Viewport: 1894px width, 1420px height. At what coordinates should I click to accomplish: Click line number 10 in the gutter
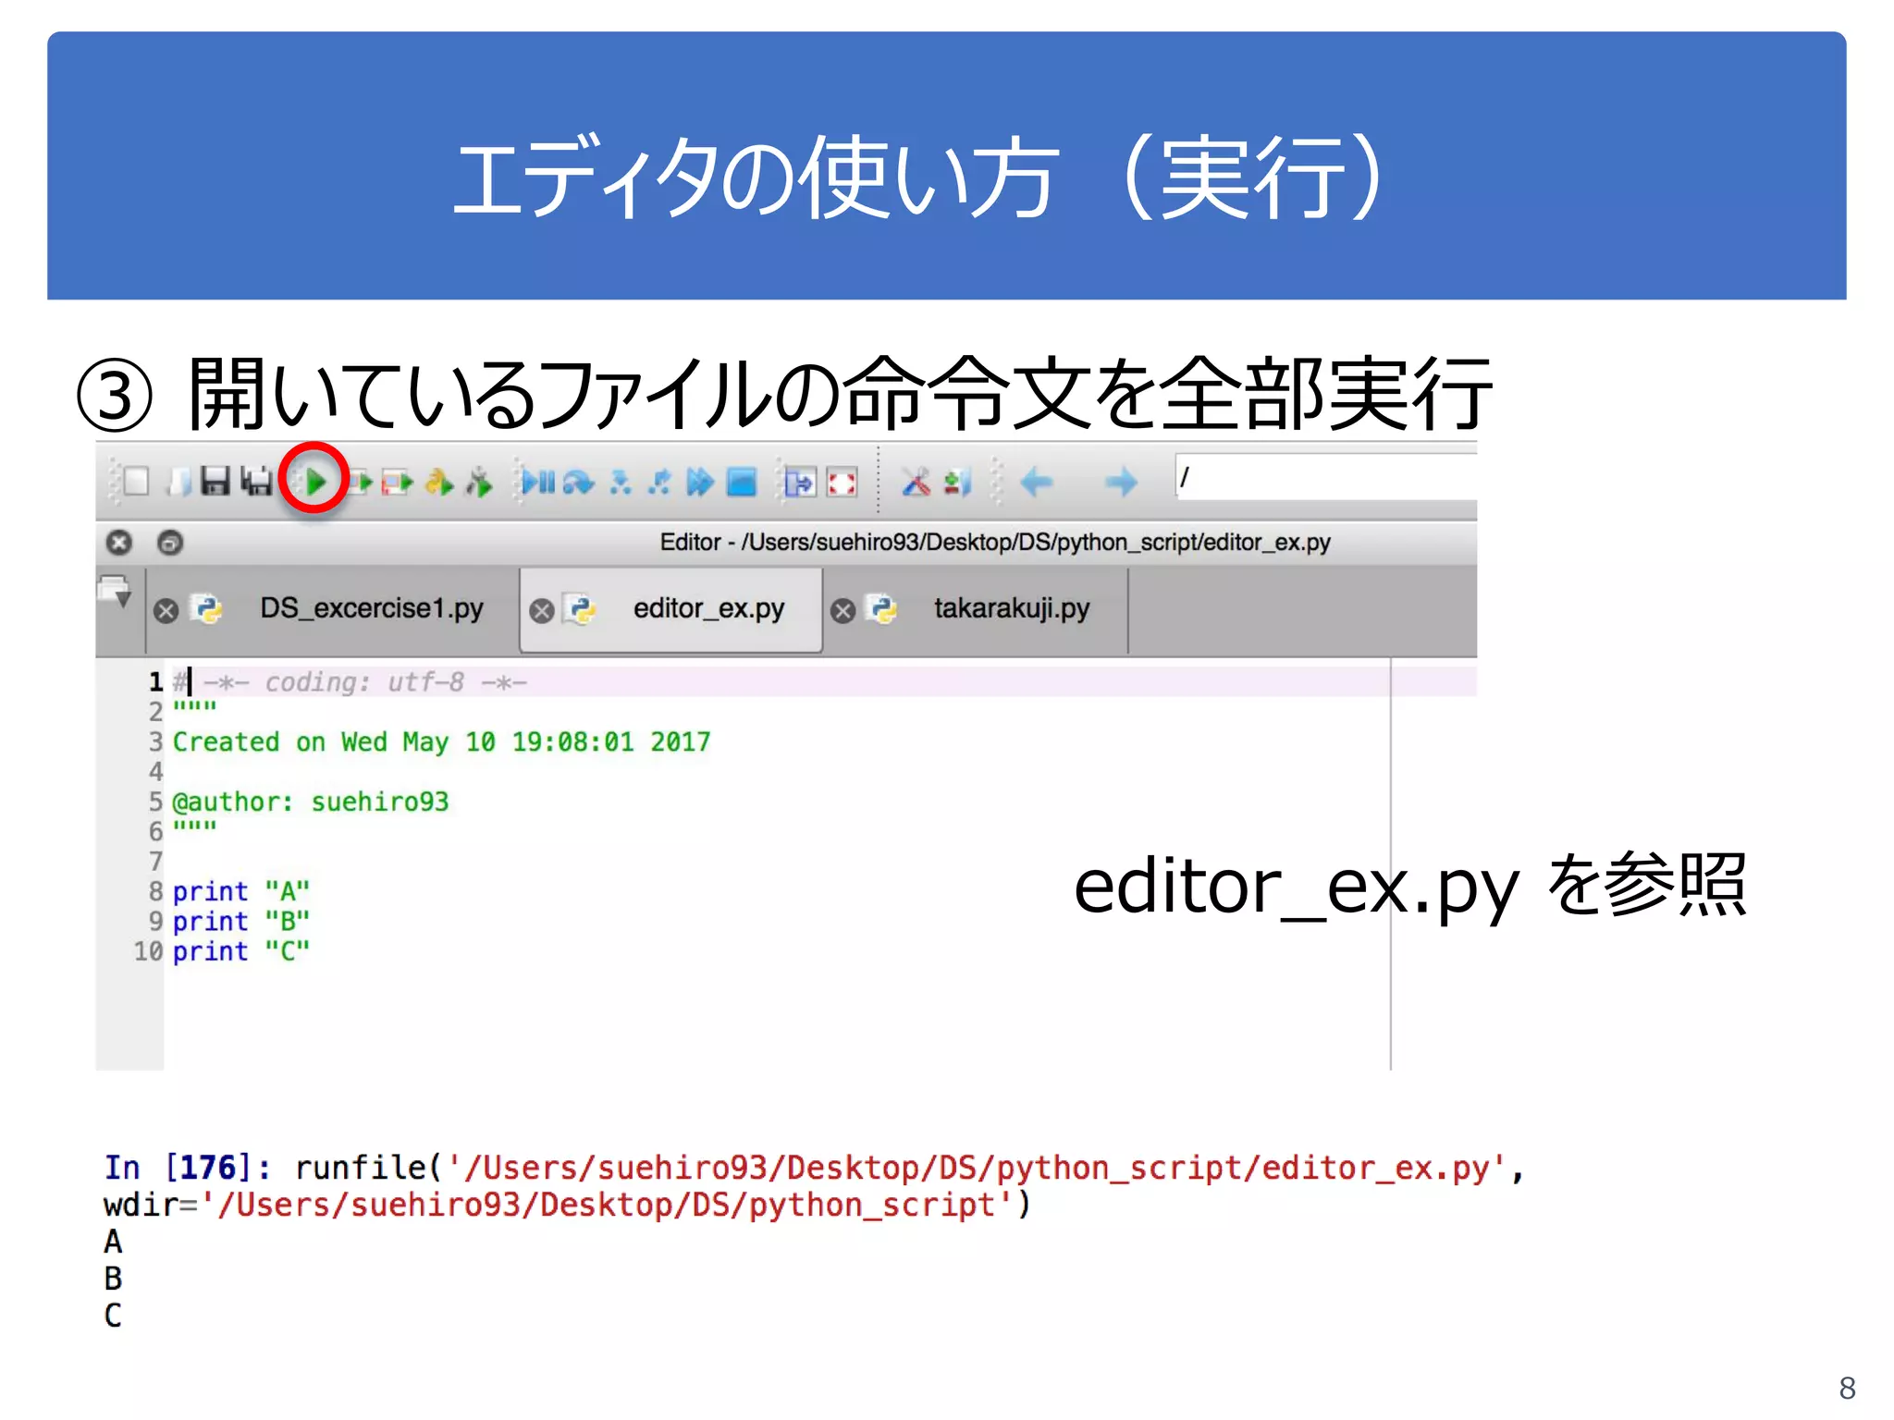click(148, 951)
